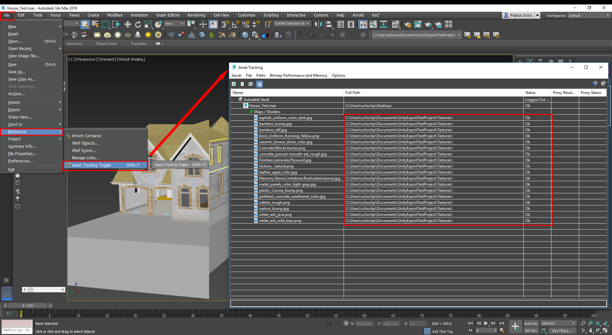Expand the project path dropdown
612x335 pixels.
tap(459, 35)
